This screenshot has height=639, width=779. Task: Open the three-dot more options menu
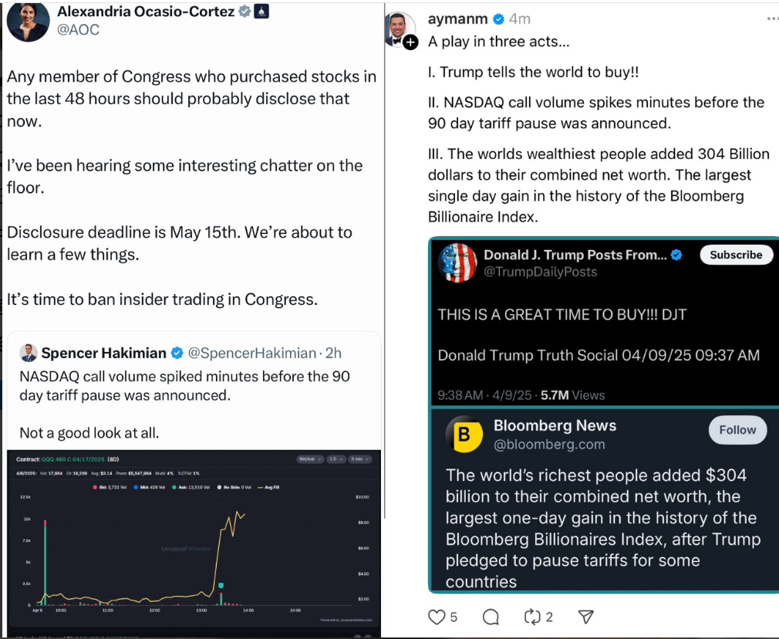[772, 19]
